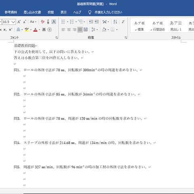The image size is (194, 194).
Task: Open 参考資料 ribbon tab
Action: pos(11,12)
